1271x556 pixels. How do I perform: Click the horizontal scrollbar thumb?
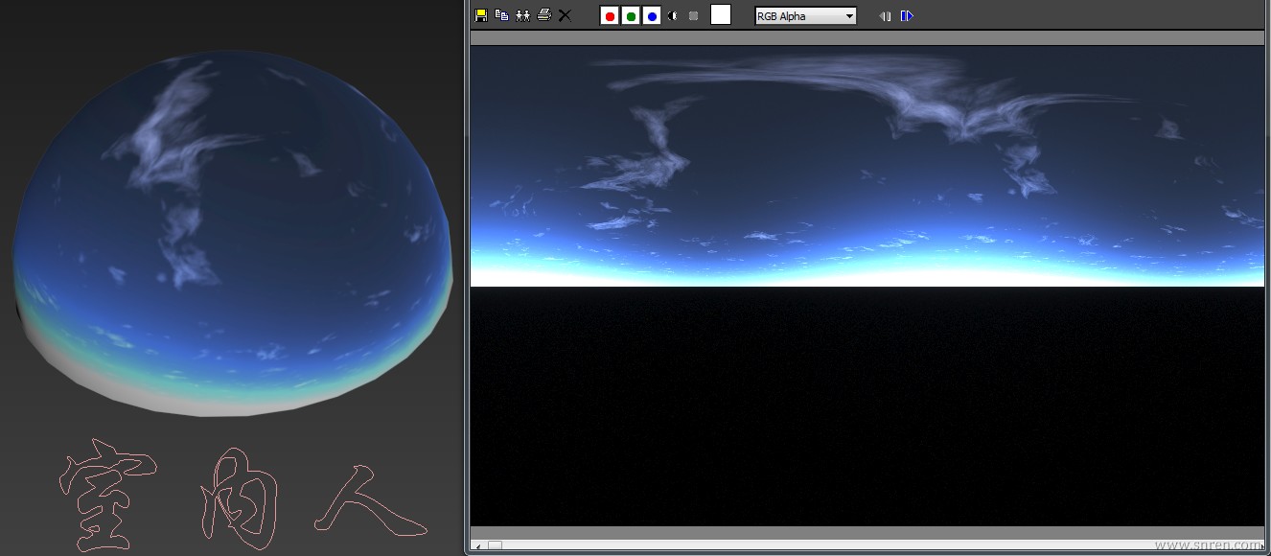point(495,545)
